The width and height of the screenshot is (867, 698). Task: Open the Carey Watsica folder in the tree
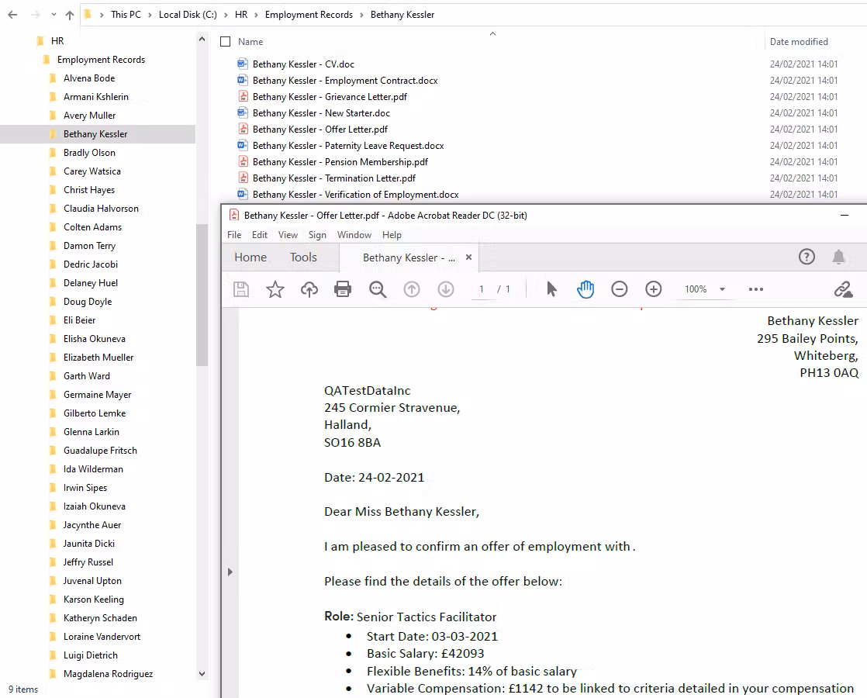point(92,171)
